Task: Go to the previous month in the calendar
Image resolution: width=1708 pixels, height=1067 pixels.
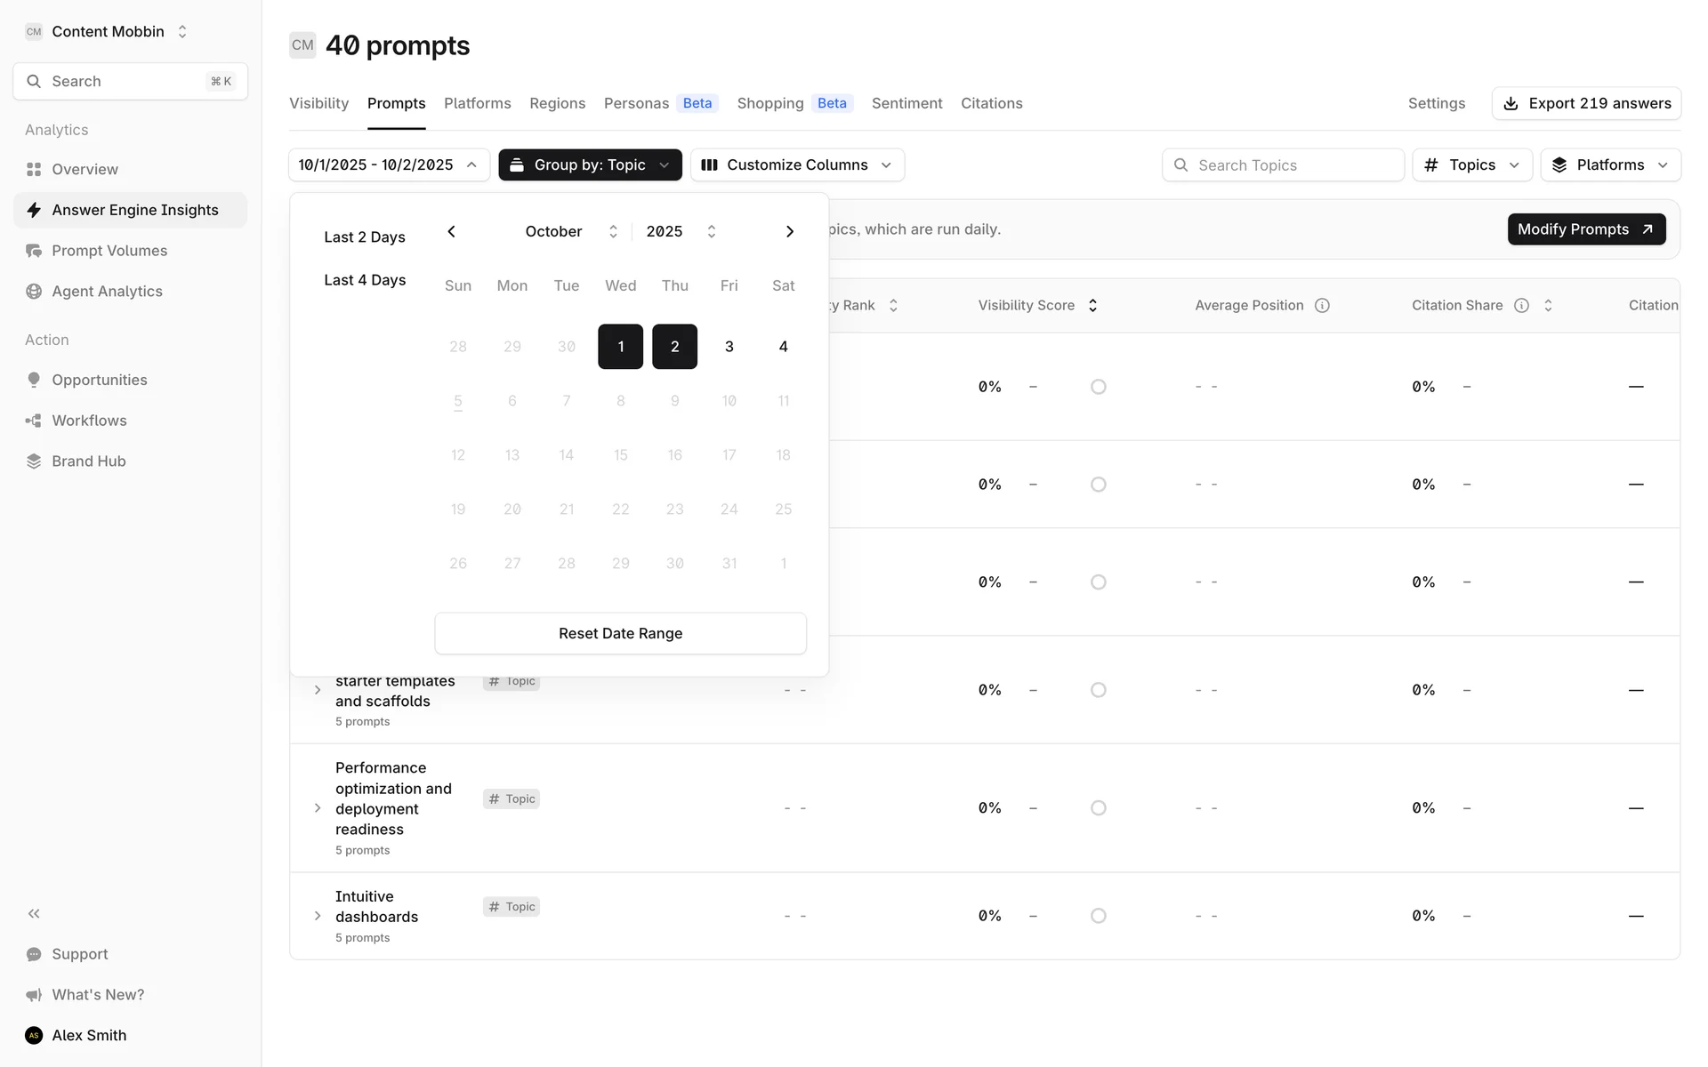Action: coord(452,232)
